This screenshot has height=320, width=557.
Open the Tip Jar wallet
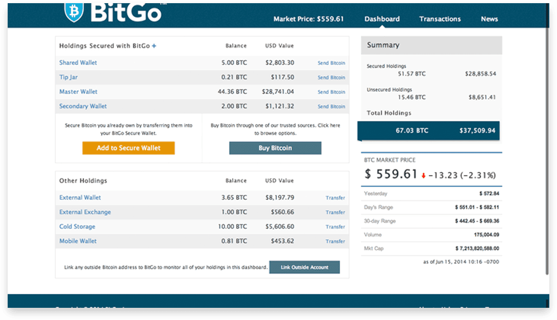[x=69, y=77]
